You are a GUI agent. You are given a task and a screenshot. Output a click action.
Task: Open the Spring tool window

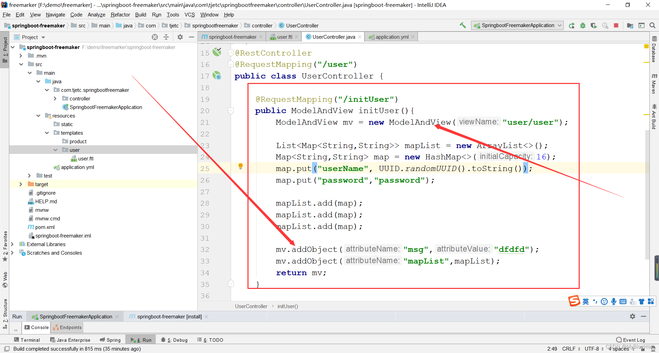(x=110, y=340)
